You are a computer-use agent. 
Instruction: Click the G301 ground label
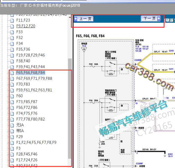pos(170,154)
